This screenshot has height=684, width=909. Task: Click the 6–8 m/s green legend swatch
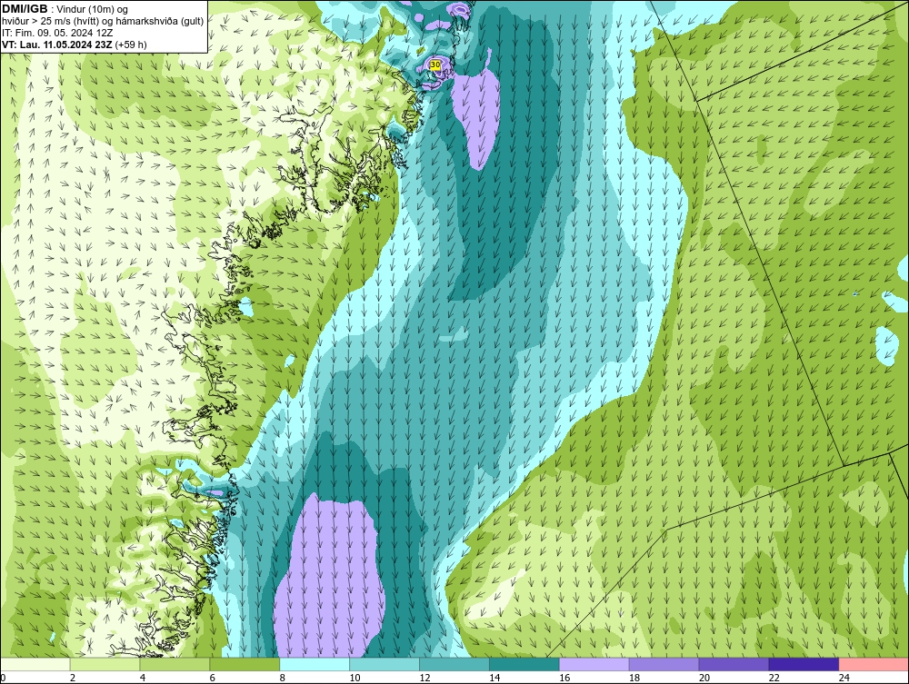[245, 664]
